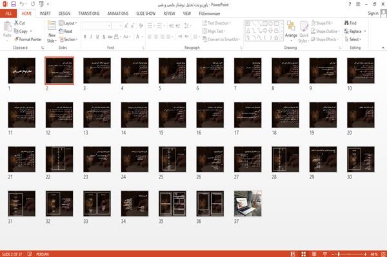Start slide show from status bar icon

(325, 254)
